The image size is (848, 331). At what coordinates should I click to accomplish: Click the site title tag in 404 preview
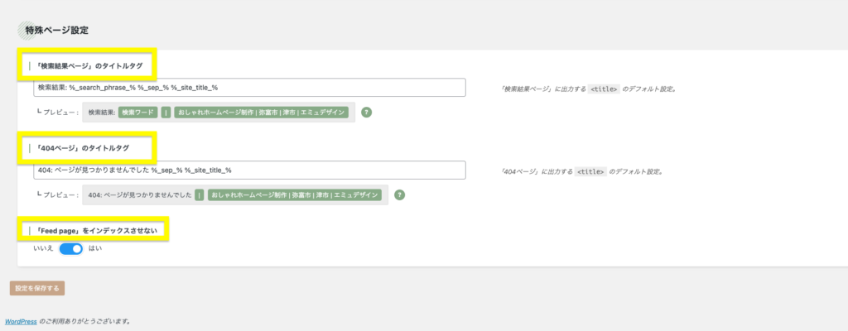point(296,195)
